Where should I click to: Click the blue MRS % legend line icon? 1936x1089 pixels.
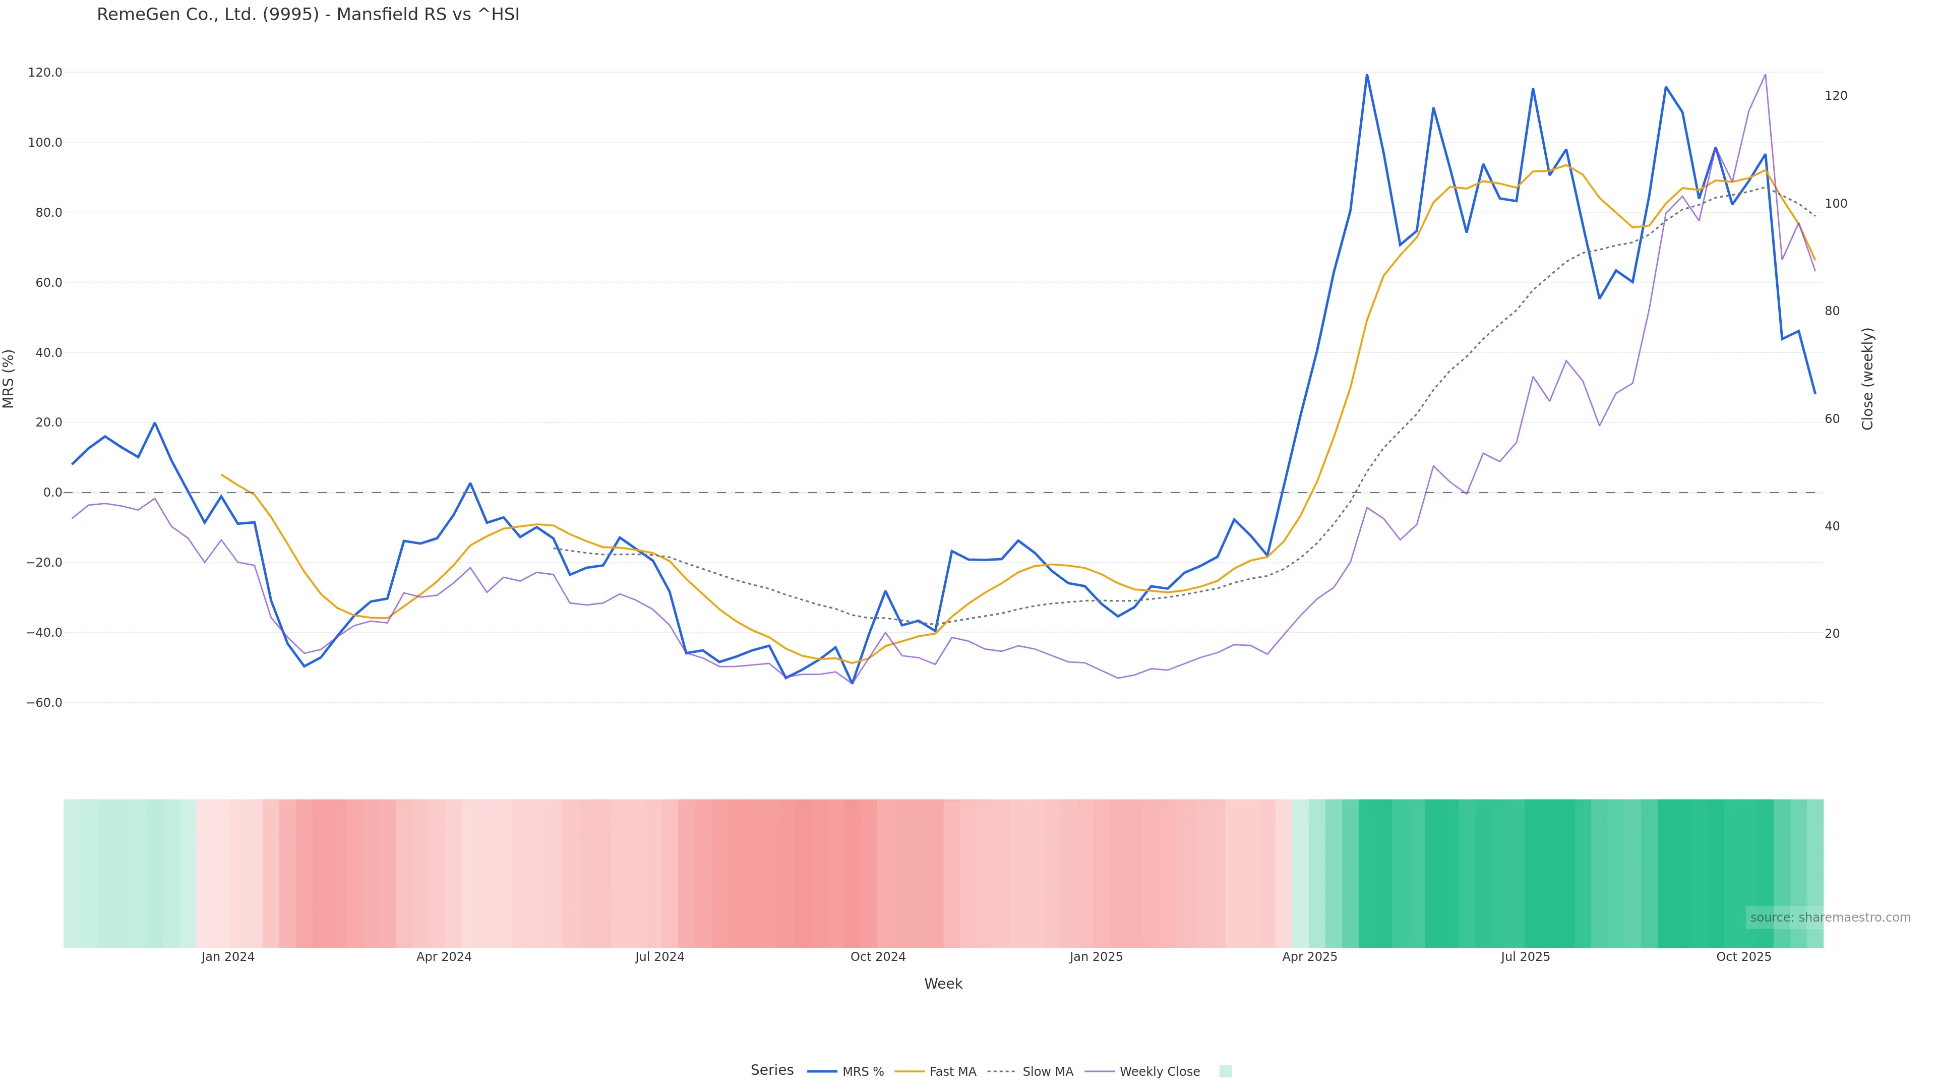tap(822, 1072)
